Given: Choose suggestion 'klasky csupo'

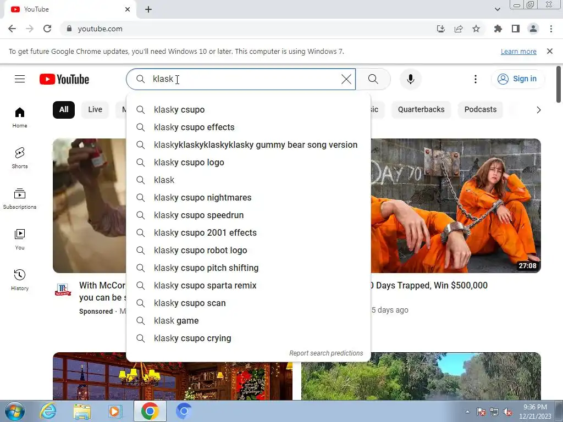Looking at the screenshot, I should coord(249,109).
